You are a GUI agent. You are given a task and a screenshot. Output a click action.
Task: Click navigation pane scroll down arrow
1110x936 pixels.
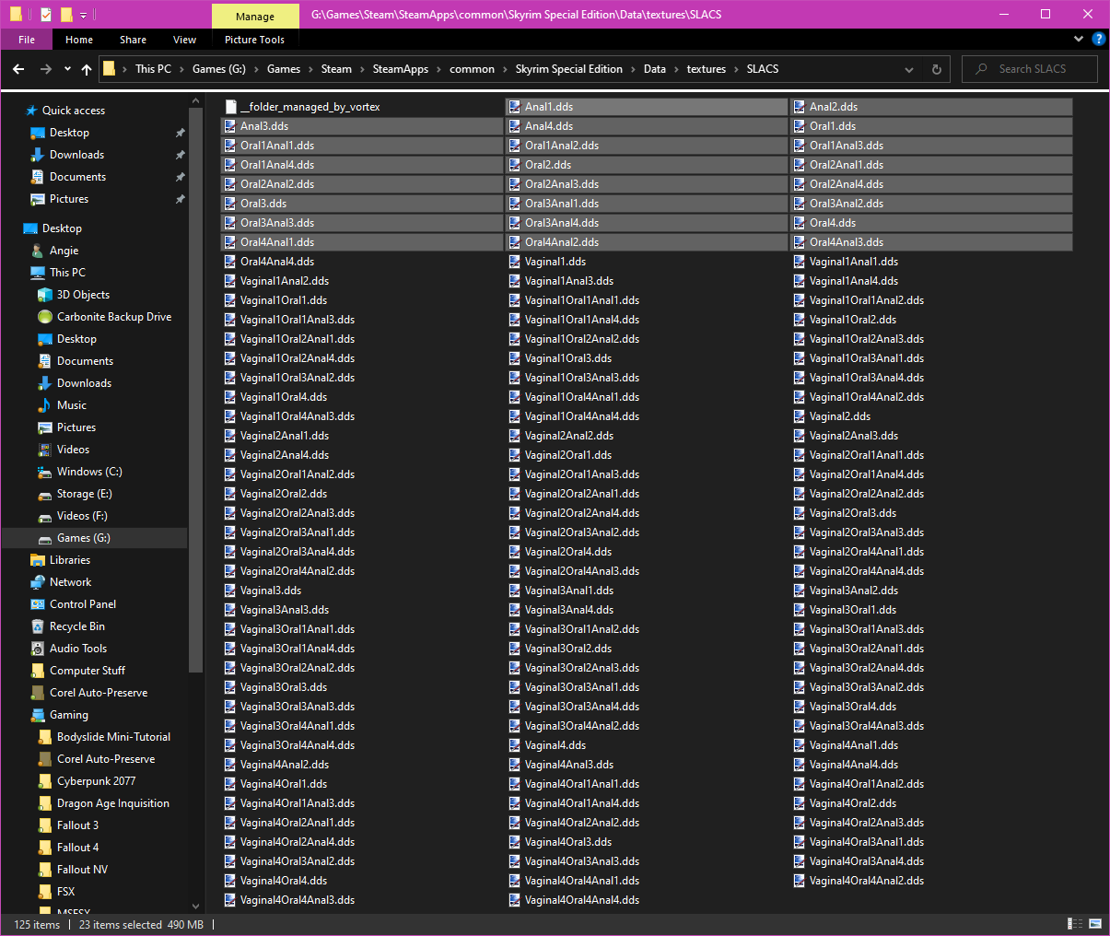click(195, 907)
